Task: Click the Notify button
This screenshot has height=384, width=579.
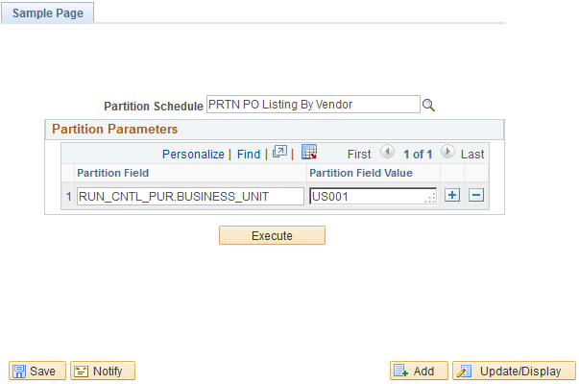Action: point(103,371)
